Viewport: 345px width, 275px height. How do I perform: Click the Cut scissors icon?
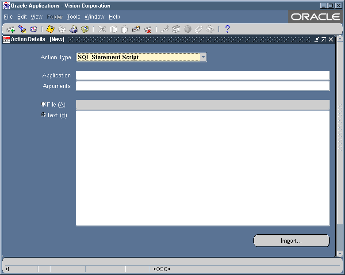(x=102, y=29)
